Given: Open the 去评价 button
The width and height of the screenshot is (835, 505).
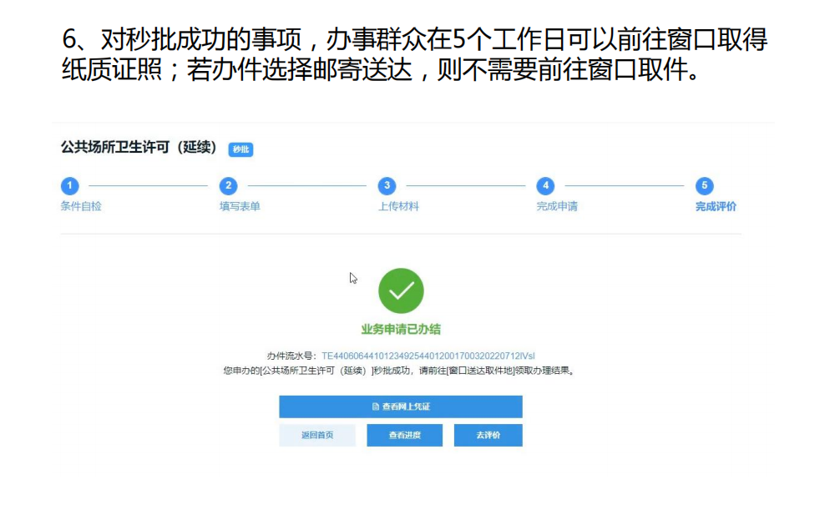Looking at the screenshot, I should point(488,435).
